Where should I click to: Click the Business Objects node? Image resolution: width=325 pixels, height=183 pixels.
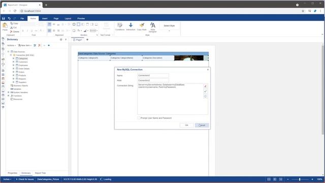(x=19, y=85)
